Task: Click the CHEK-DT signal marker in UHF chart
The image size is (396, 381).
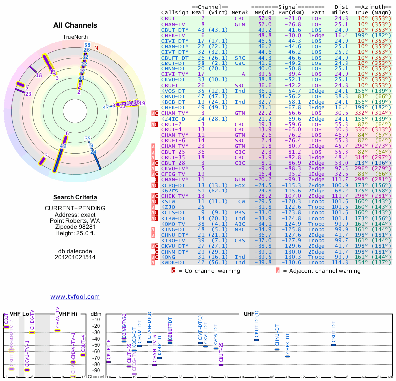Action: click(x=288, y=357)
